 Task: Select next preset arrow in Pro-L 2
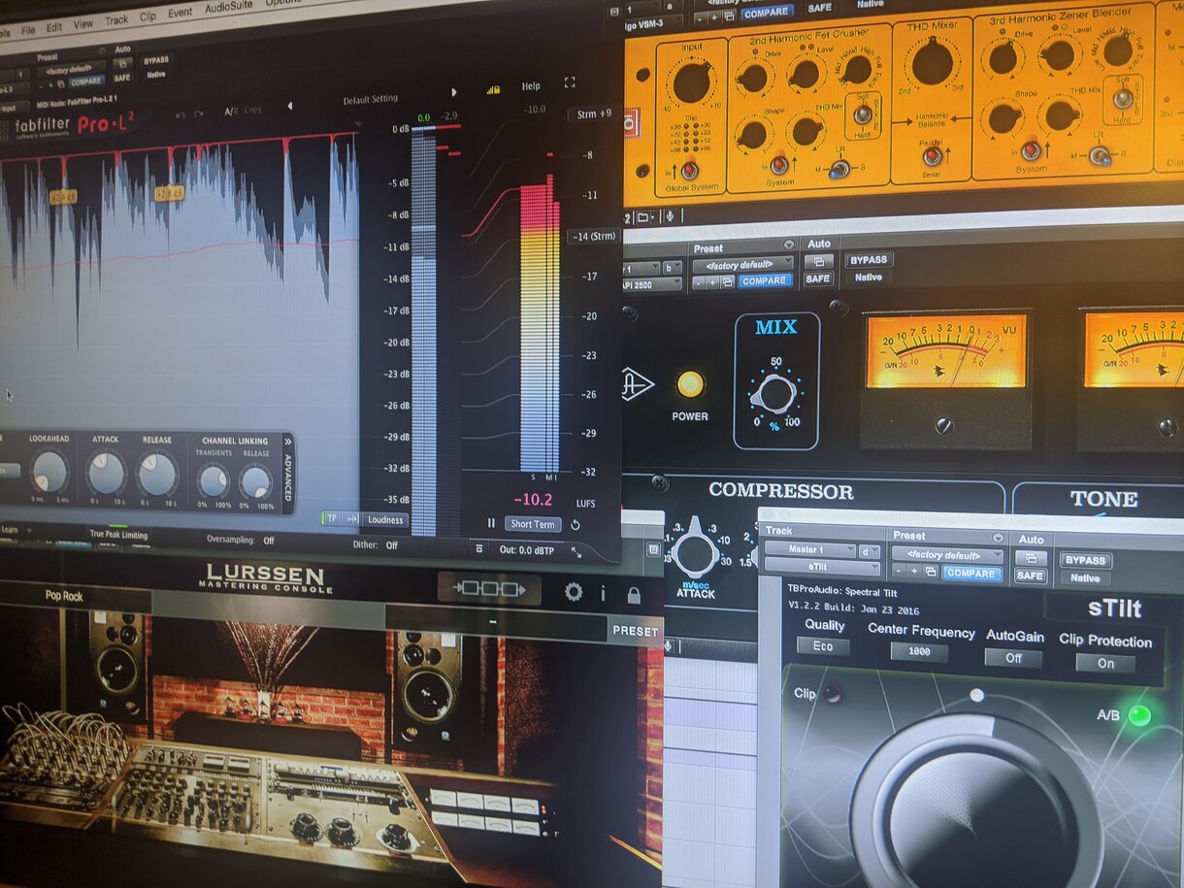pos(453,93)
